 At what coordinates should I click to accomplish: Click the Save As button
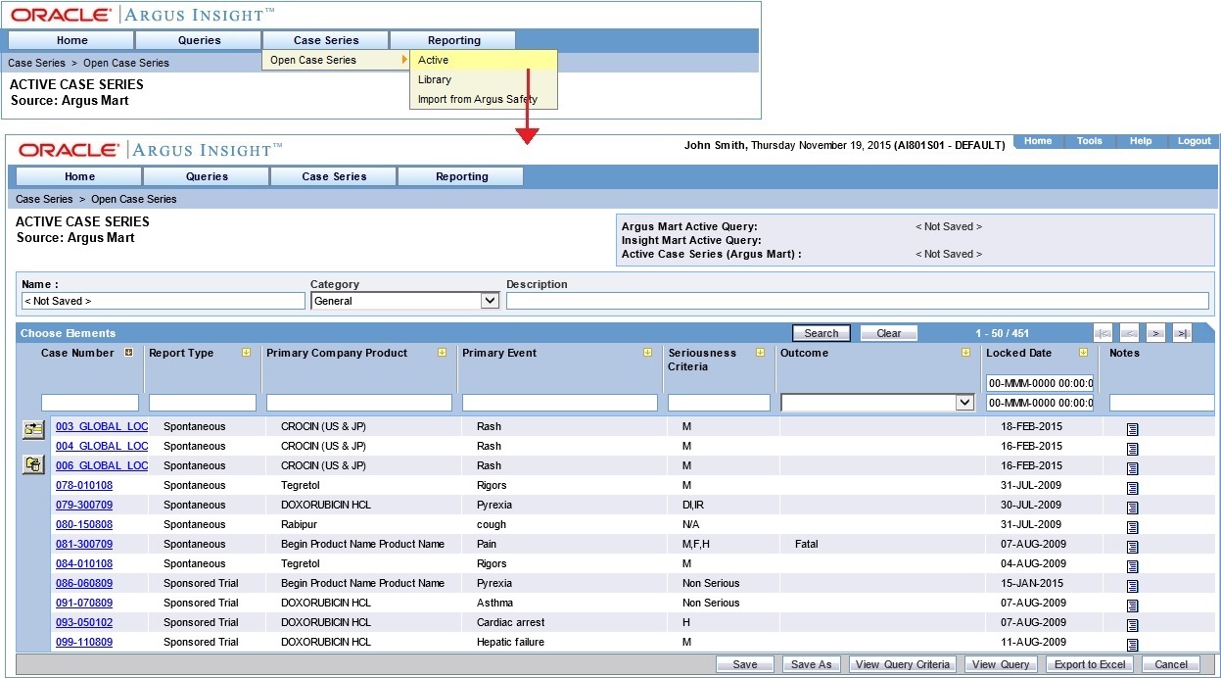[812, 664]
